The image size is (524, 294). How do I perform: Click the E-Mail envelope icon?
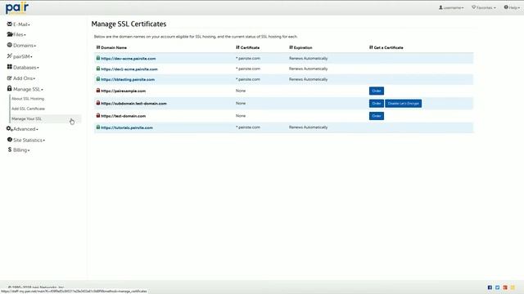(x=9, y=24)
